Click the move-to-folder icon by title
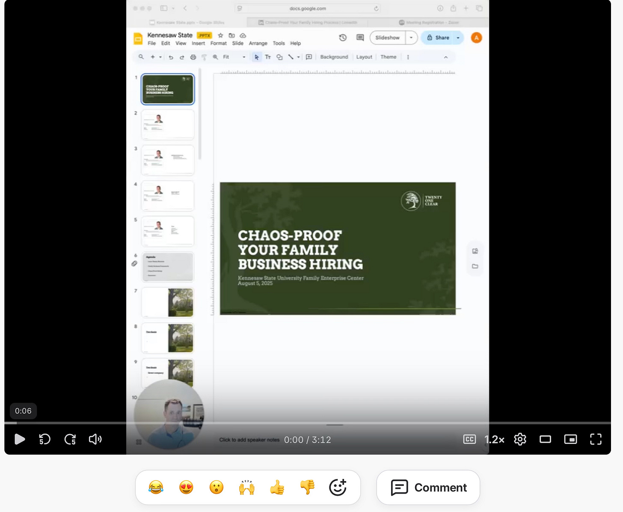 point(231,35)
